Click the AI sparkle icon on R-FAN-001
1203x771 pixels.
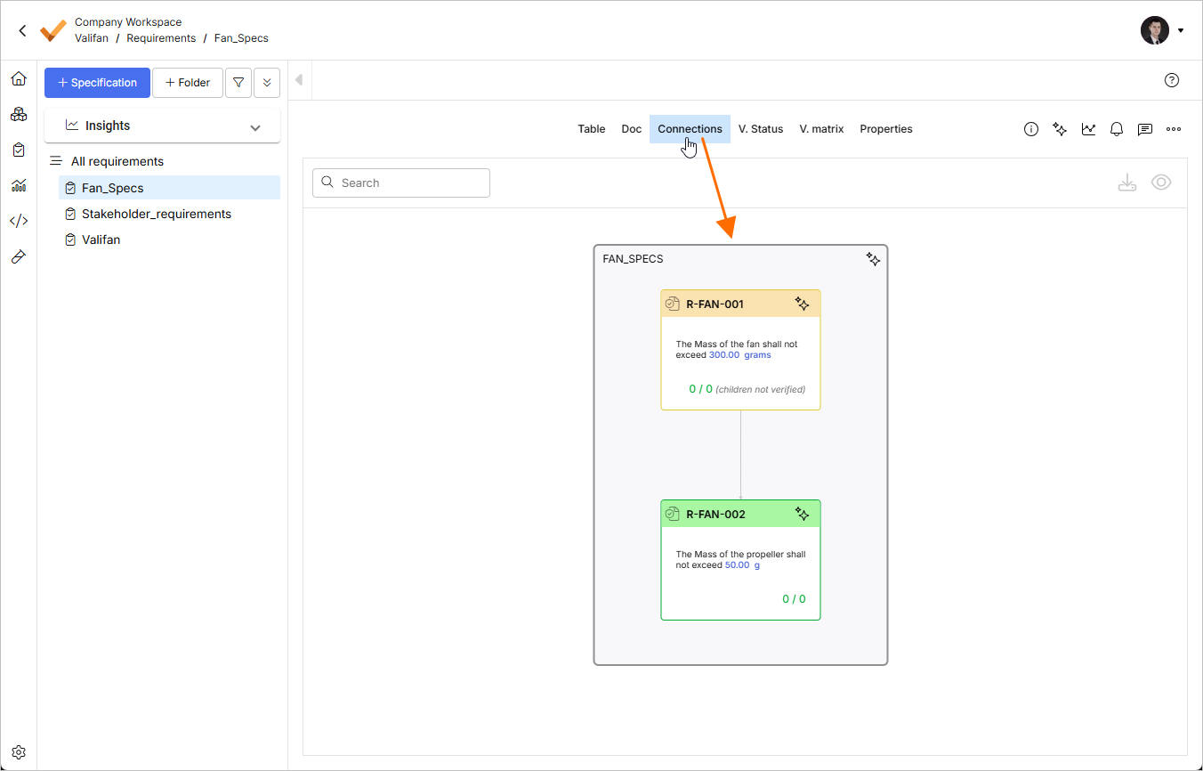802,304
